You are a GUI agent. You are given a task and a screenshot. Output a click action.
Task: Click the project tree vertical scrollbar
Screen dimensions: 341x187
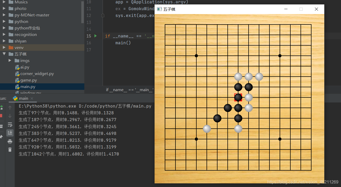[83, 12]
